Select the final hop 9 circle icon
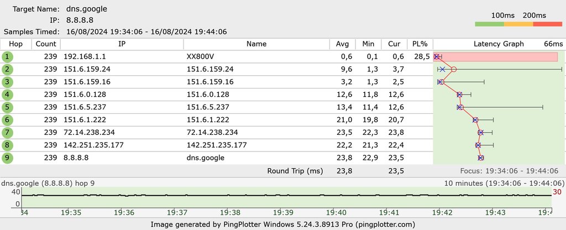Image resolution: width=566 pixels, height=230 pixels. point(7,158)
